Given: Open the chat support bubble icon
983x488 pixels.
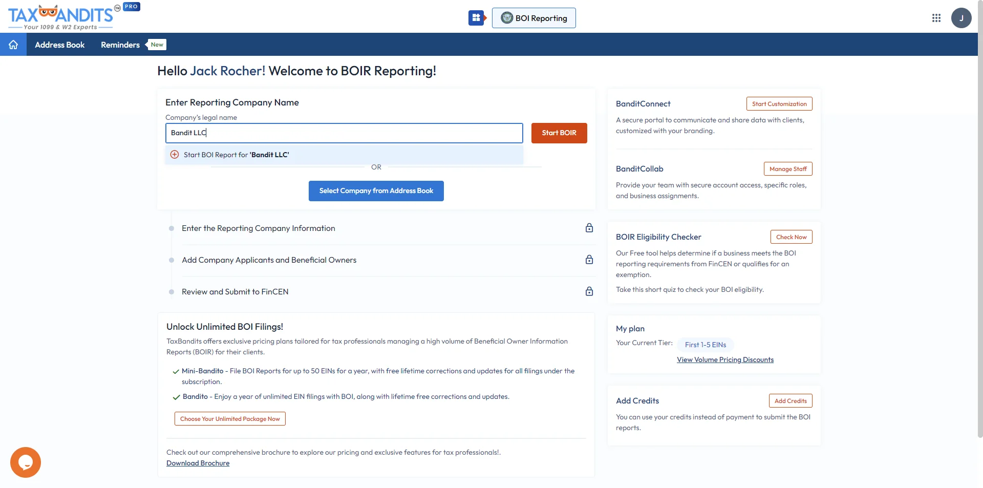Looking at the screenshot, I should coord(26,462).
